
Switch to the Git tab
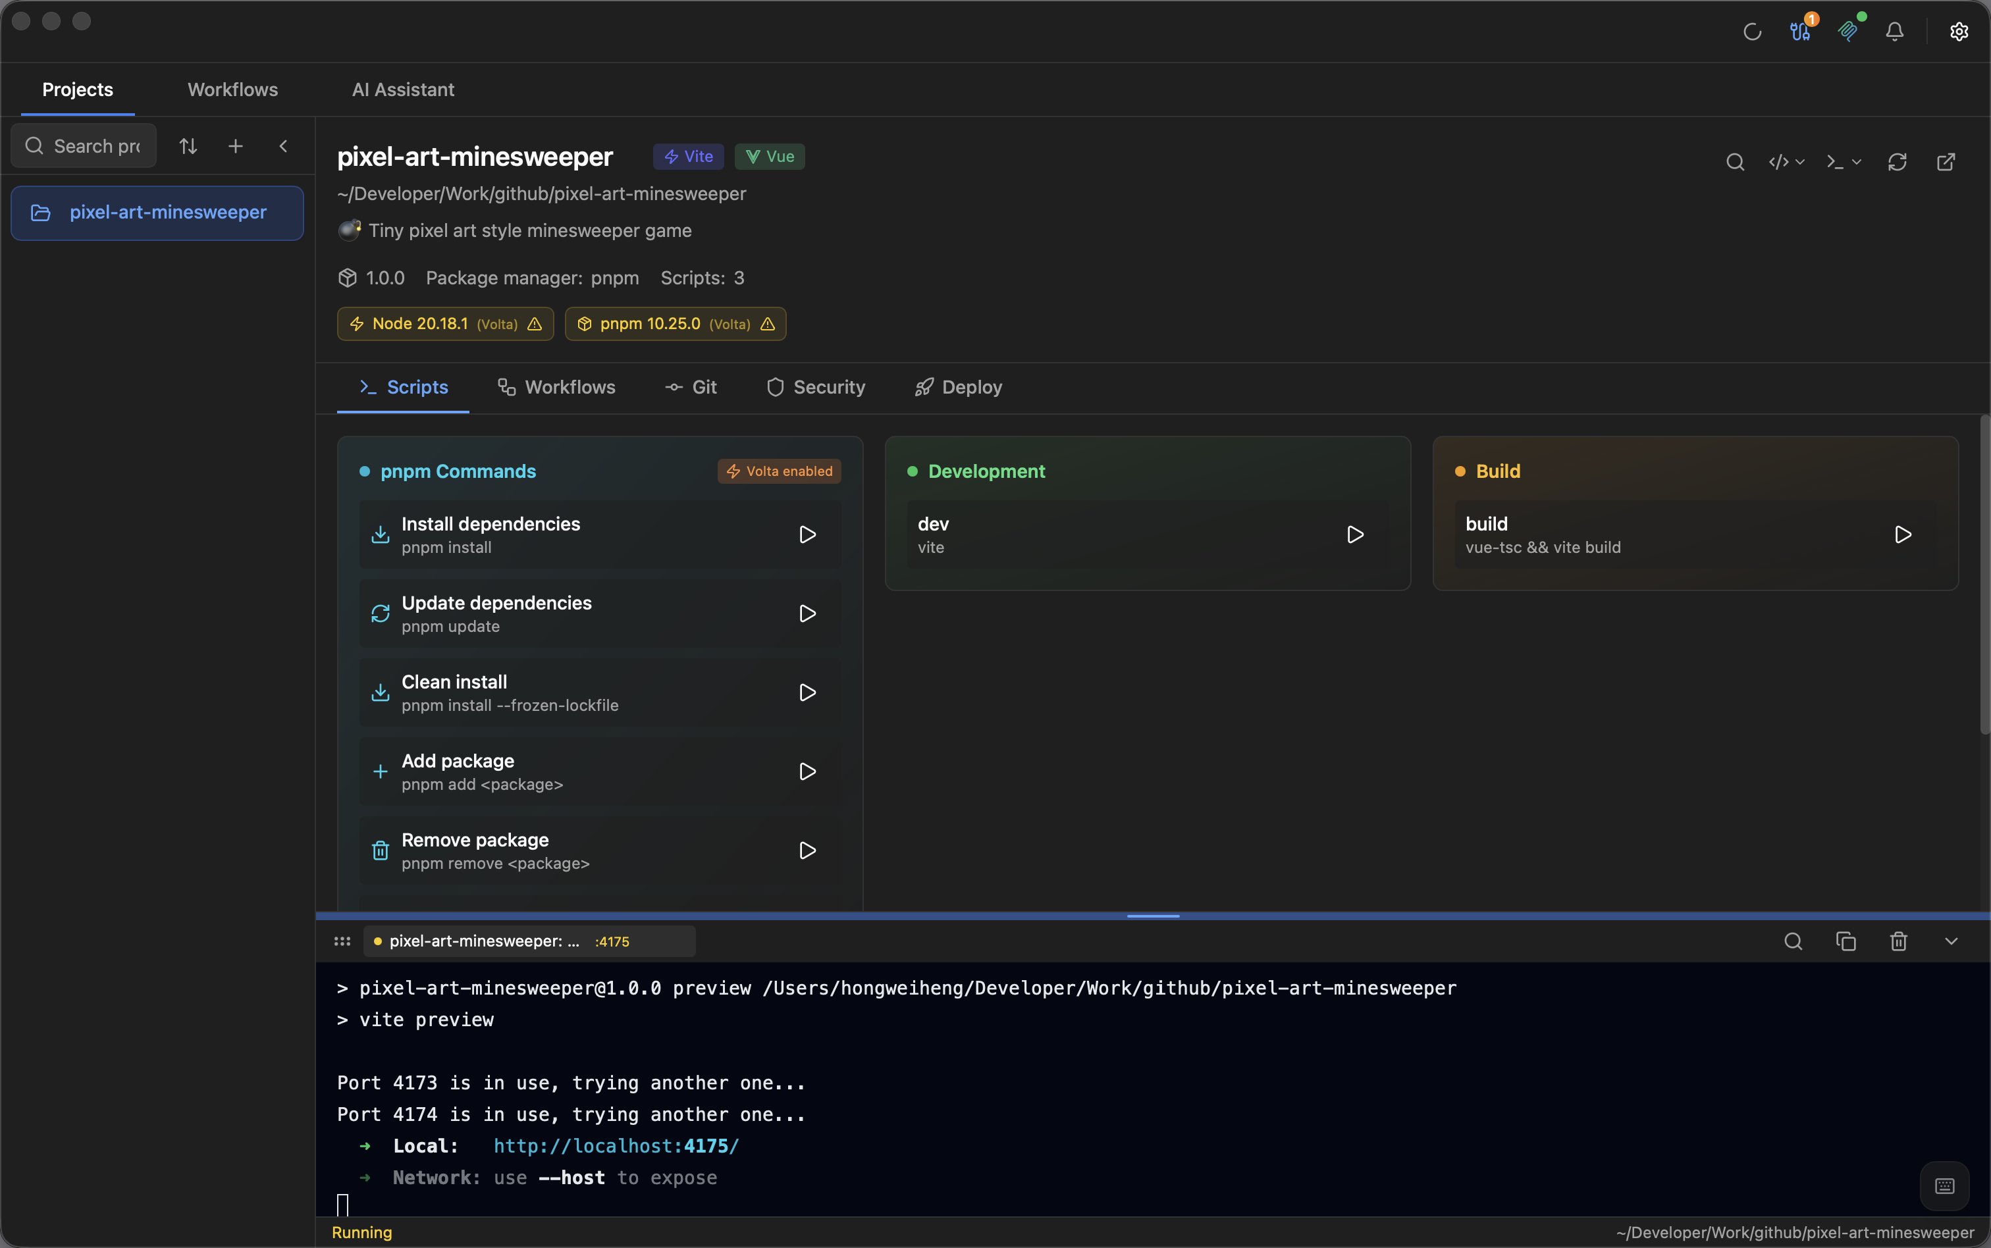pyautogui.click(x=691, y=387)
